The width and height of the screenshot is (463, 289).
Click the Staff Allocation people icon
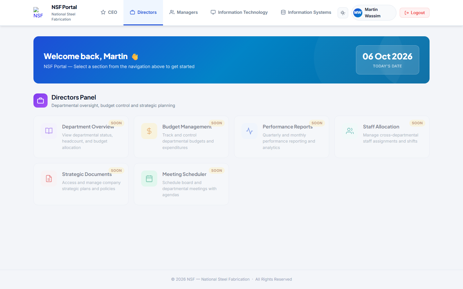(350, 131)
